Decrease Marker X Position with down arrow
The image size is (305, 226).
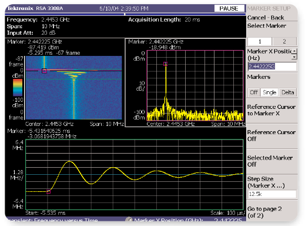click(x=294, y=56)
